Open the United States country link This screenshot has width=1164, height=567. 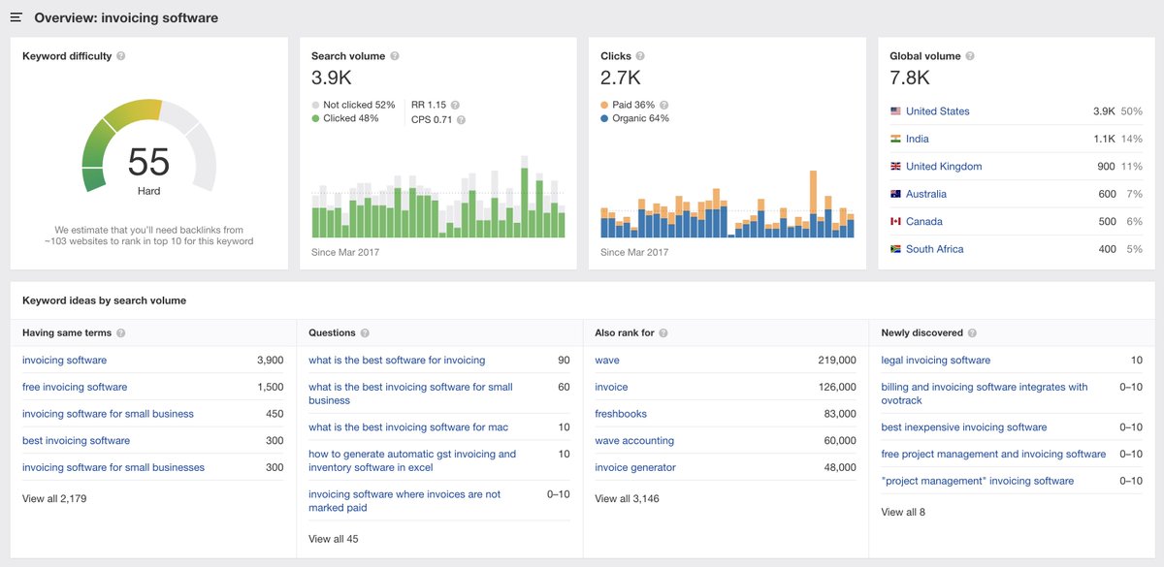[937, 111]
